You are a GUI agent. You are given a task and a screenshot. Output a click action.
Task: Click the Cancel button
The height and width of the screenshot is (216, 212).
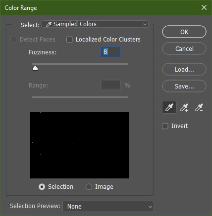[x=184, y=48]
